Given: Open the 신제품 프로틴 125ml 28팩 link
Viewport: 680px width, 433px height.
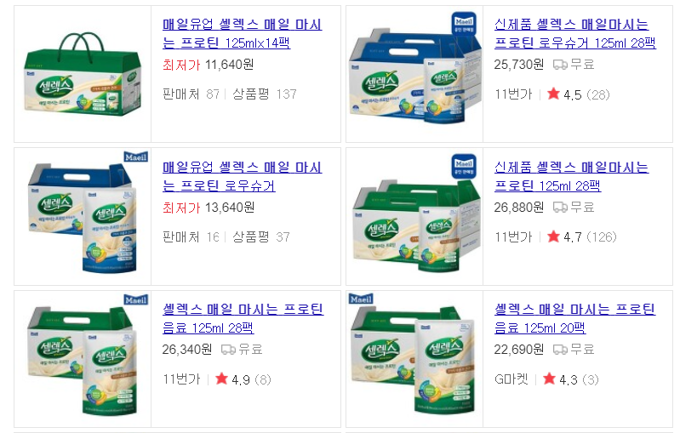Looking at the screenshot, I should coord(571,176).
